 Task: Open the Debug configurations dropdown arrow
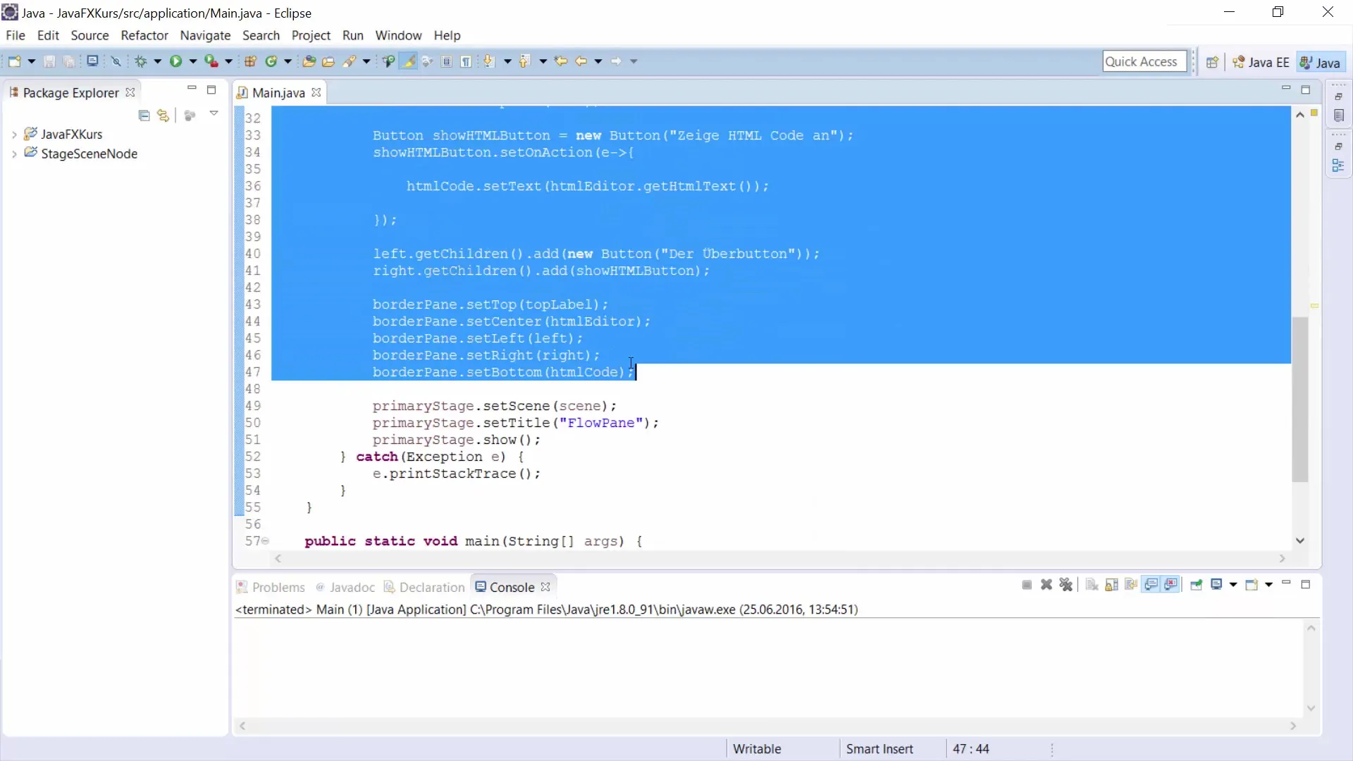(158, 61)
